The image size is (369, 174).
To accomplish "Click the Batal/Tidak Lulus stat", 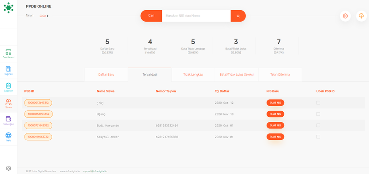I will [x=236, y=46].
